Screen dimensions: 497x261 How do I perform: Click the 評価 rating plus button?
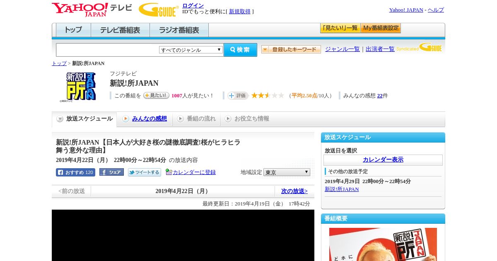(238, 96)
